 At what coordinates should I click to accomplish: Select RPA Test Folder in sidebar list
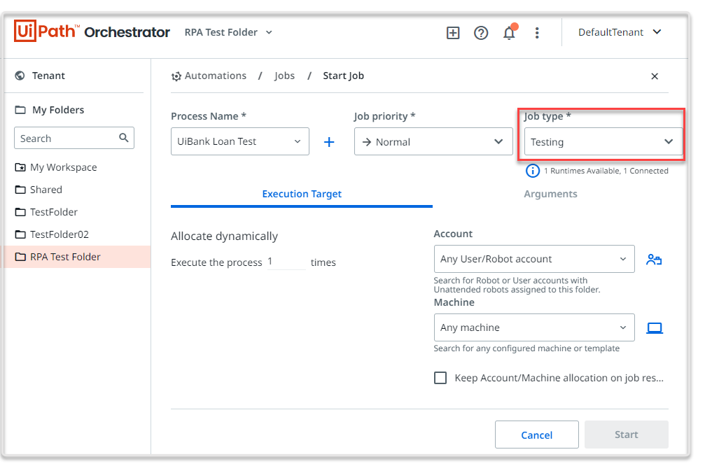(x=77, y=257)
